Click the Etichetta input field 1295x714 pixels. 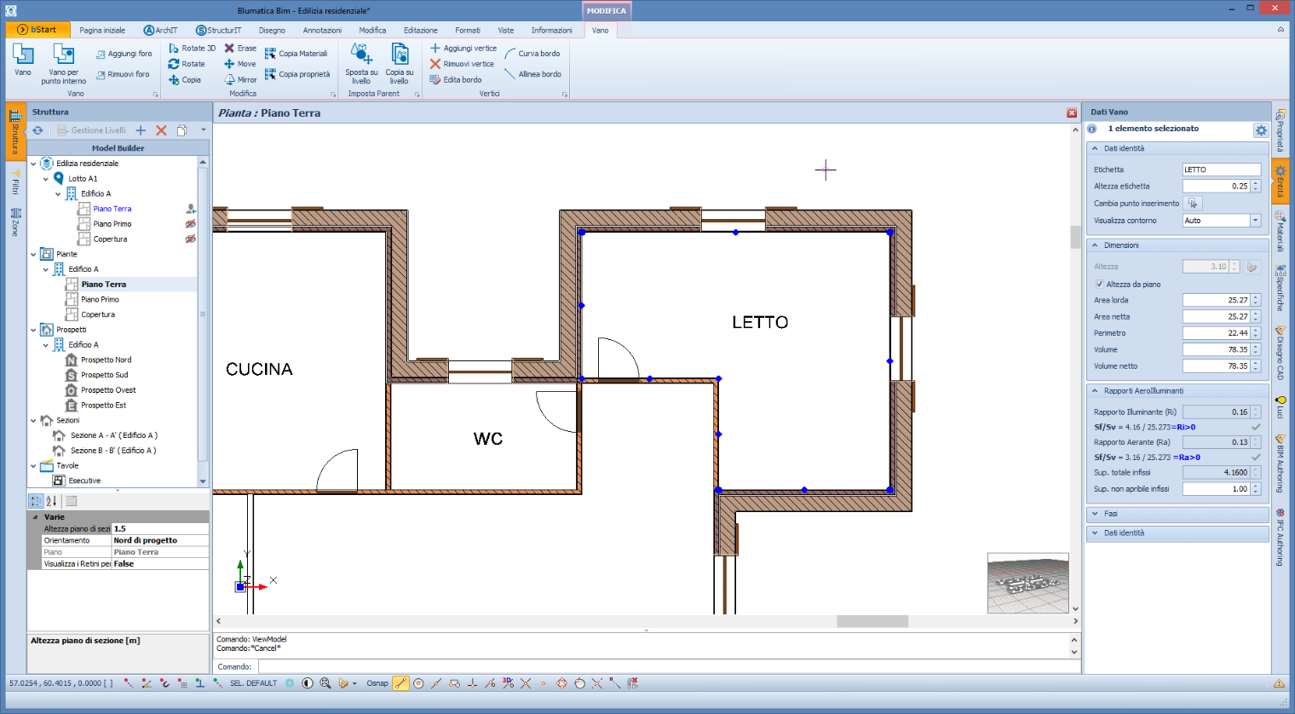coord(1220,170)
